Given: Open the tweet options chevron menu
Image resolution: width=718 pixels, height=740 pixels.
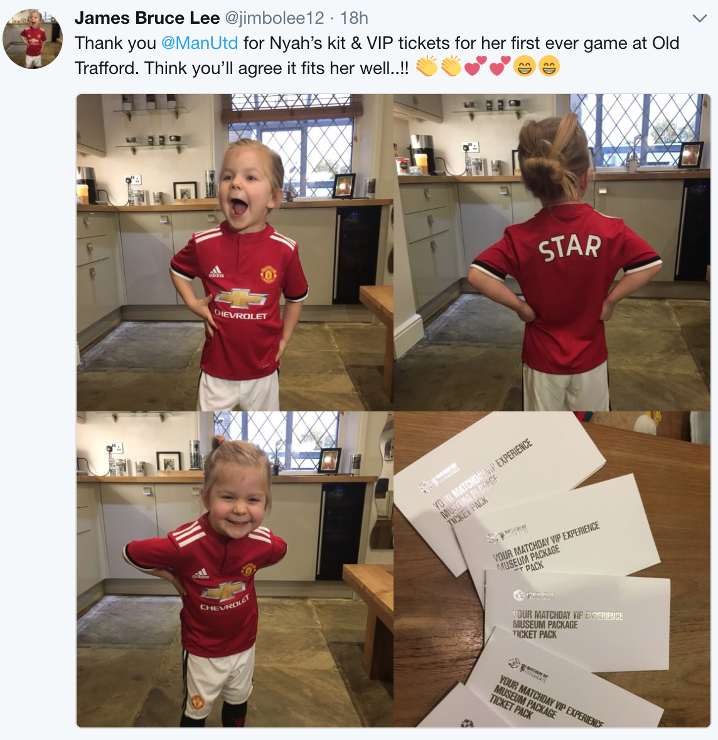Looking at the screenshot, I should pyautogui.click(x=699, y=18).
